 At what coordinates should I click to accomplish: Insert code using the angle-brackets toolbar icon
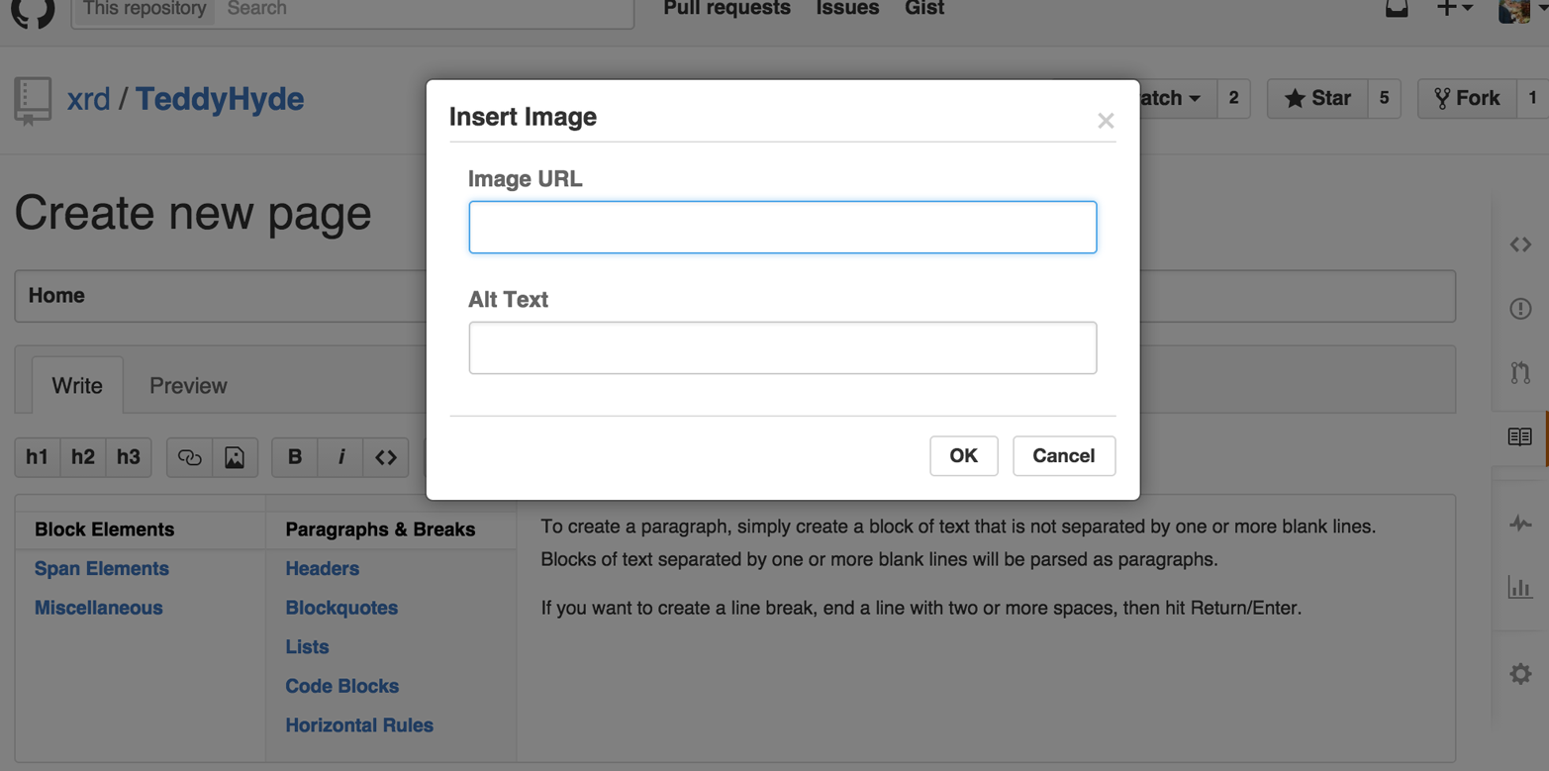tap(386, 457)
